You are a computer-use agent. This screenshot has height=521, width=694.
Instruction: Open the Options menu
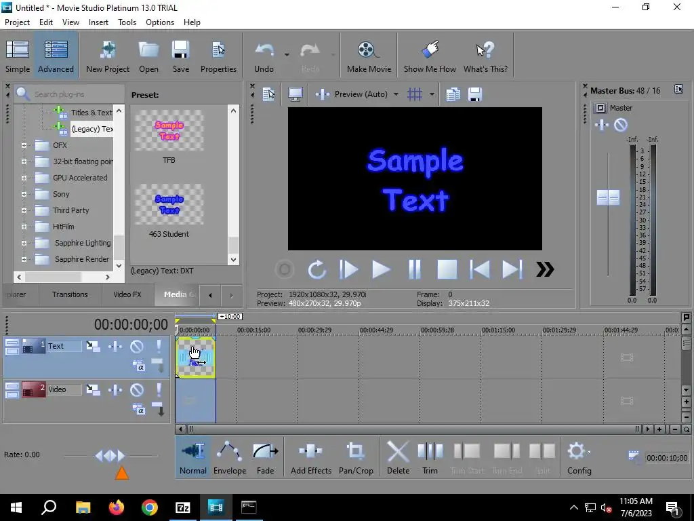[x=160, y=22]
